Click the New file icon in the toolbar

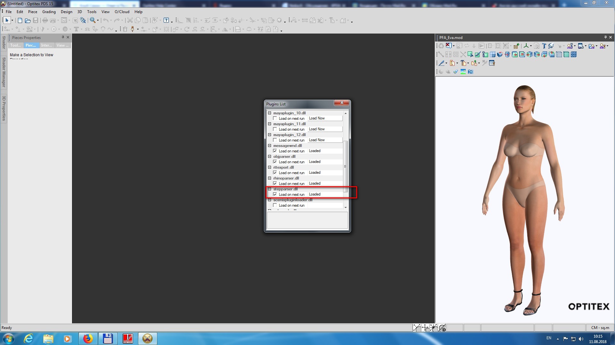point(20,20)
